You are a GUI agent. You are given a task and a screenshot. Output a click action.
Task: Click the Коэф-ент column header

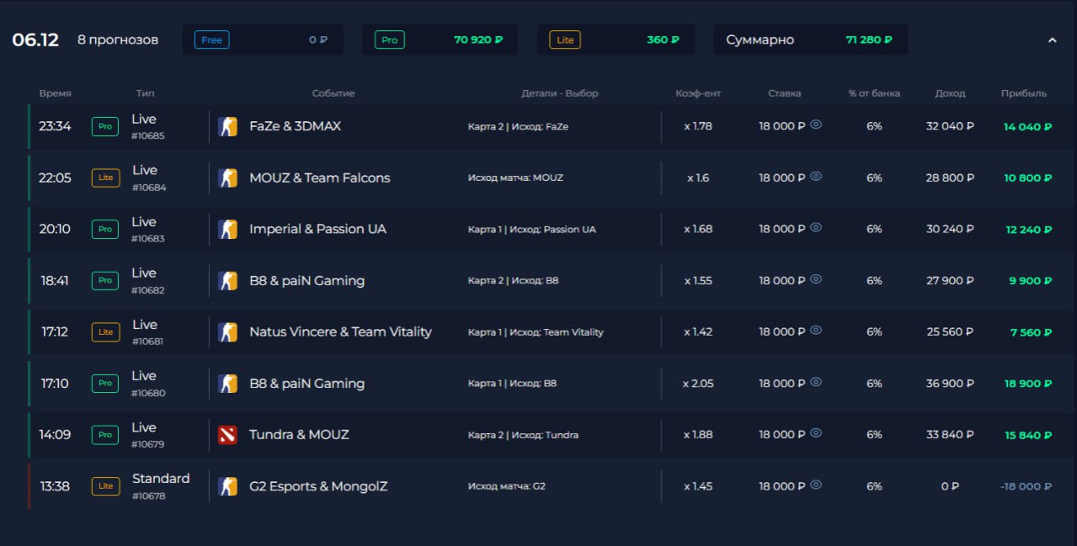tap(698, 93)
